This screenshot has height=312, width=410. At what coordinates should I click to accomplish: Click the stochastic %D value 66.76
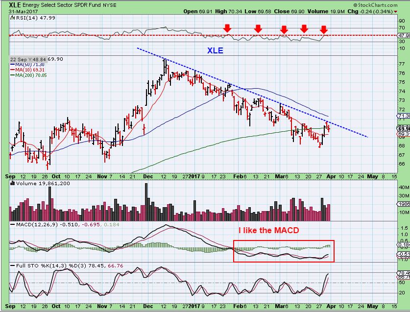[x=115, y=265]
